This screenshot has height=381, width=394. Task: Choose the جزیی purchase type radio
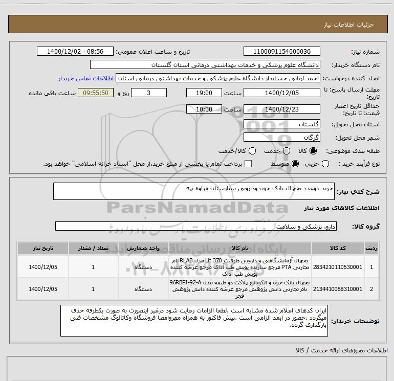click(325, 164)
